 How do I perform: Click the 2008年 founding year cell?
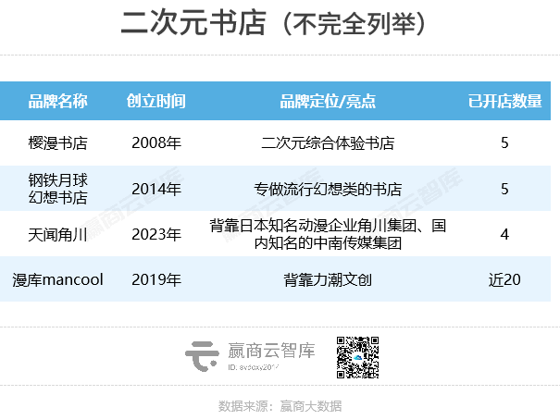coord(156,143)
